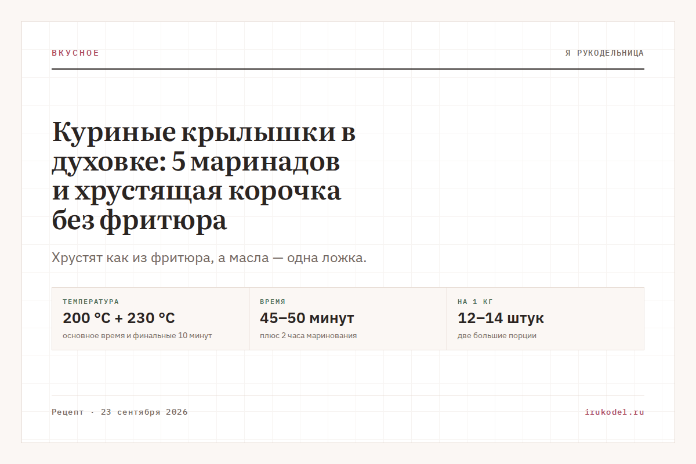The width and height of the screenshot is (696, 464).
Task: Click note основное время и финальные 10 минут
Action: coord(137,336)
